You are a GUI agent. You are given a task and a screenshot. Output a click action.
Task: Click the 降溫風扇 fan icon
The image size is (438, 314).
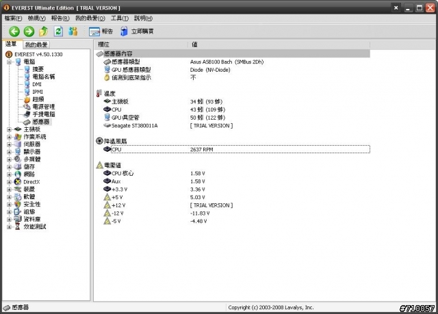pos(99,141)
